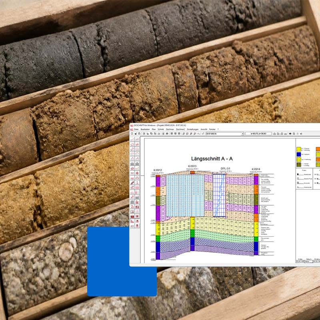Click the question-mark help toolbar icon
The width and height of the screenshot is (320, 320).
[298, 134]
